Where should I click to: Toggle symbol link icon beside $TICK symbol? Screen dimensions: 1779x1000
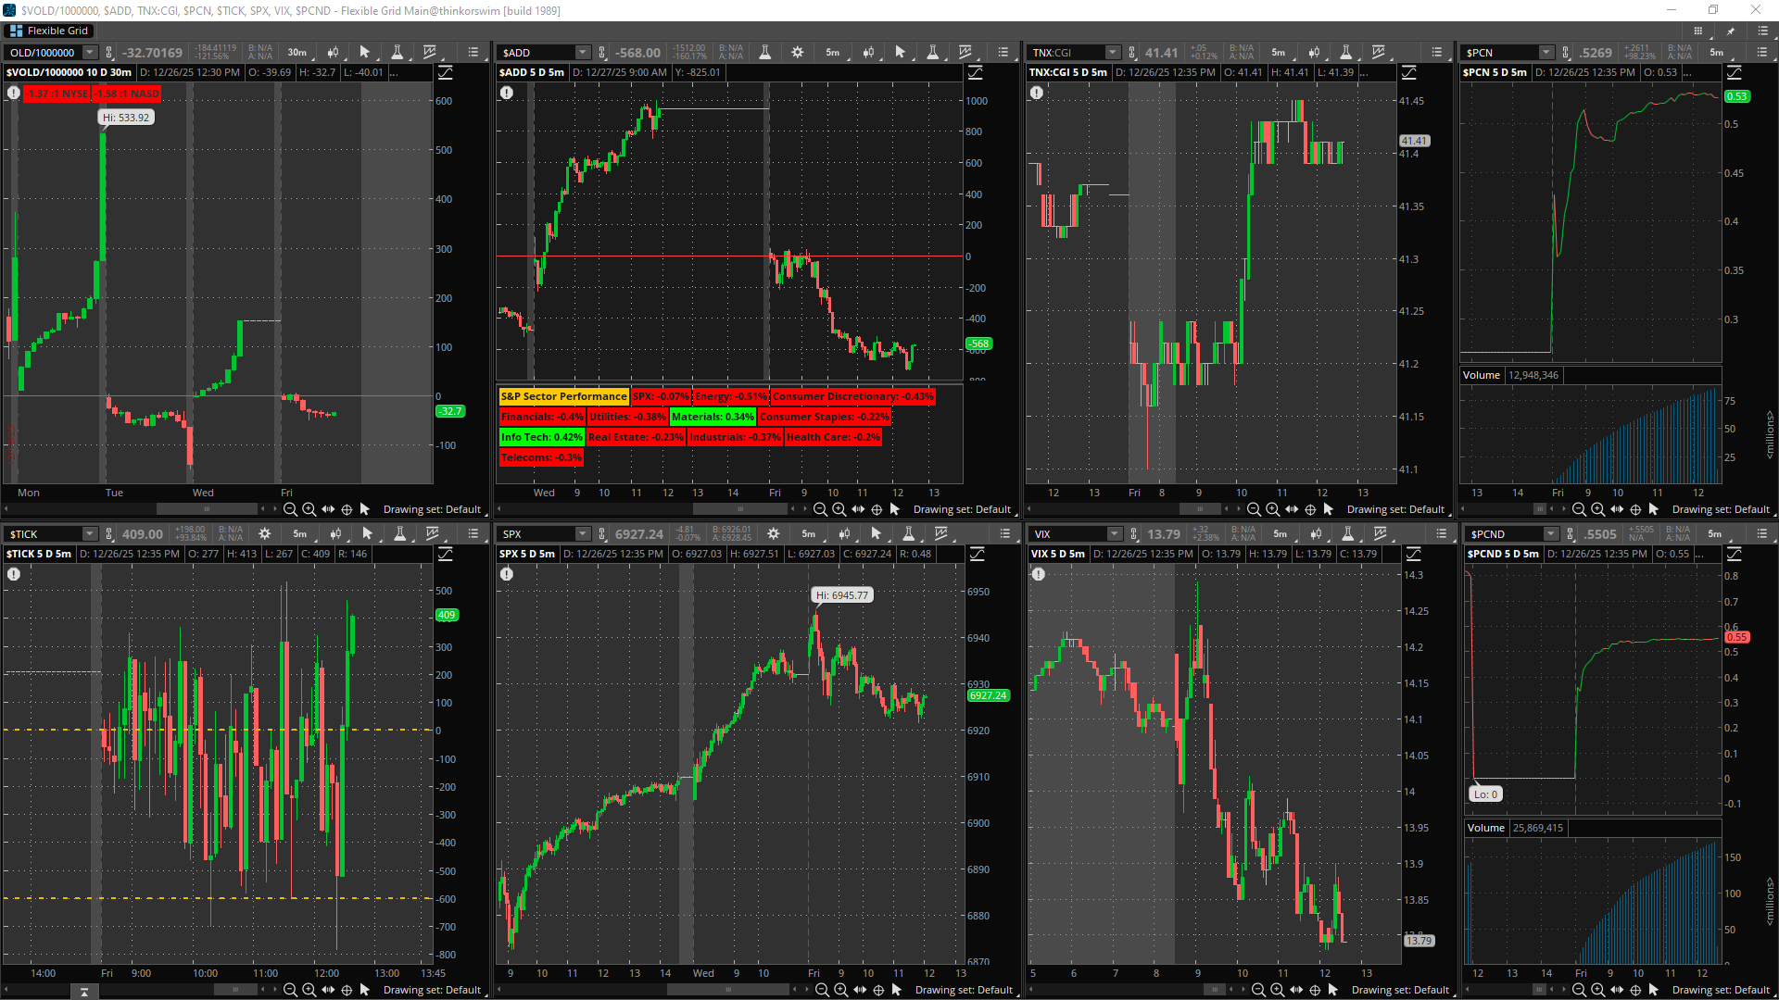[x=109, y=534]
